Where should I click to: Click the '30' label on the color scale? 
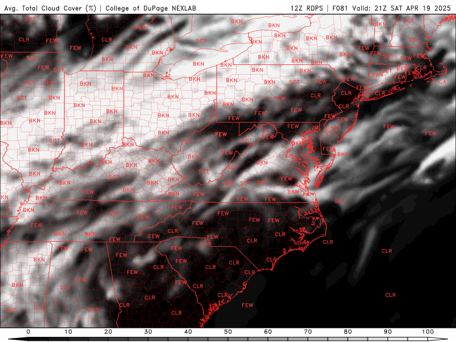pyautogui.click(x=148, y=332)
